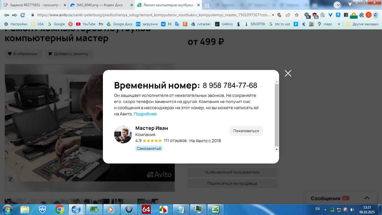The width and height of the screenshot is (382, 215).
Task: Open a new browser tab
Action: (x=207, y=5)
